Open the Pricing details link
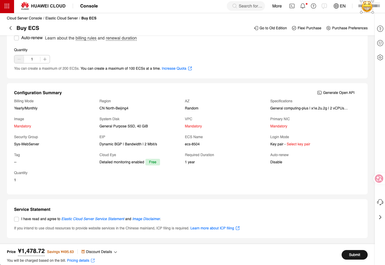The height and width of the screenshot is (265, 385). pos(81,261)
